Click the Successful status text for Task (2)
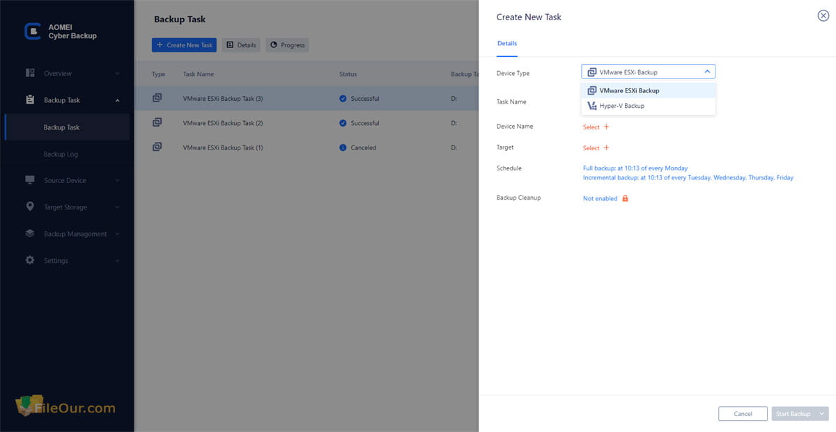Viewport: 836px width, 432px height. coord(365,123)
